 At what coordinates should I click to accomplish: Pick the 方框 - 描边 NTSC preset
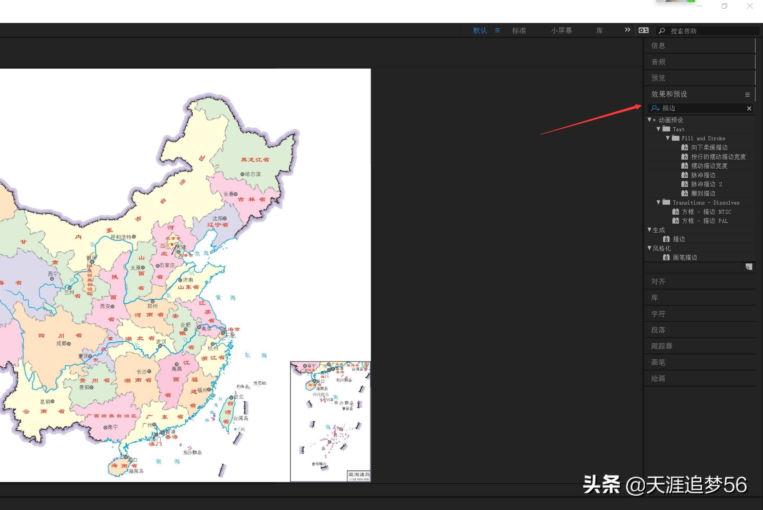tap(706, 212)
